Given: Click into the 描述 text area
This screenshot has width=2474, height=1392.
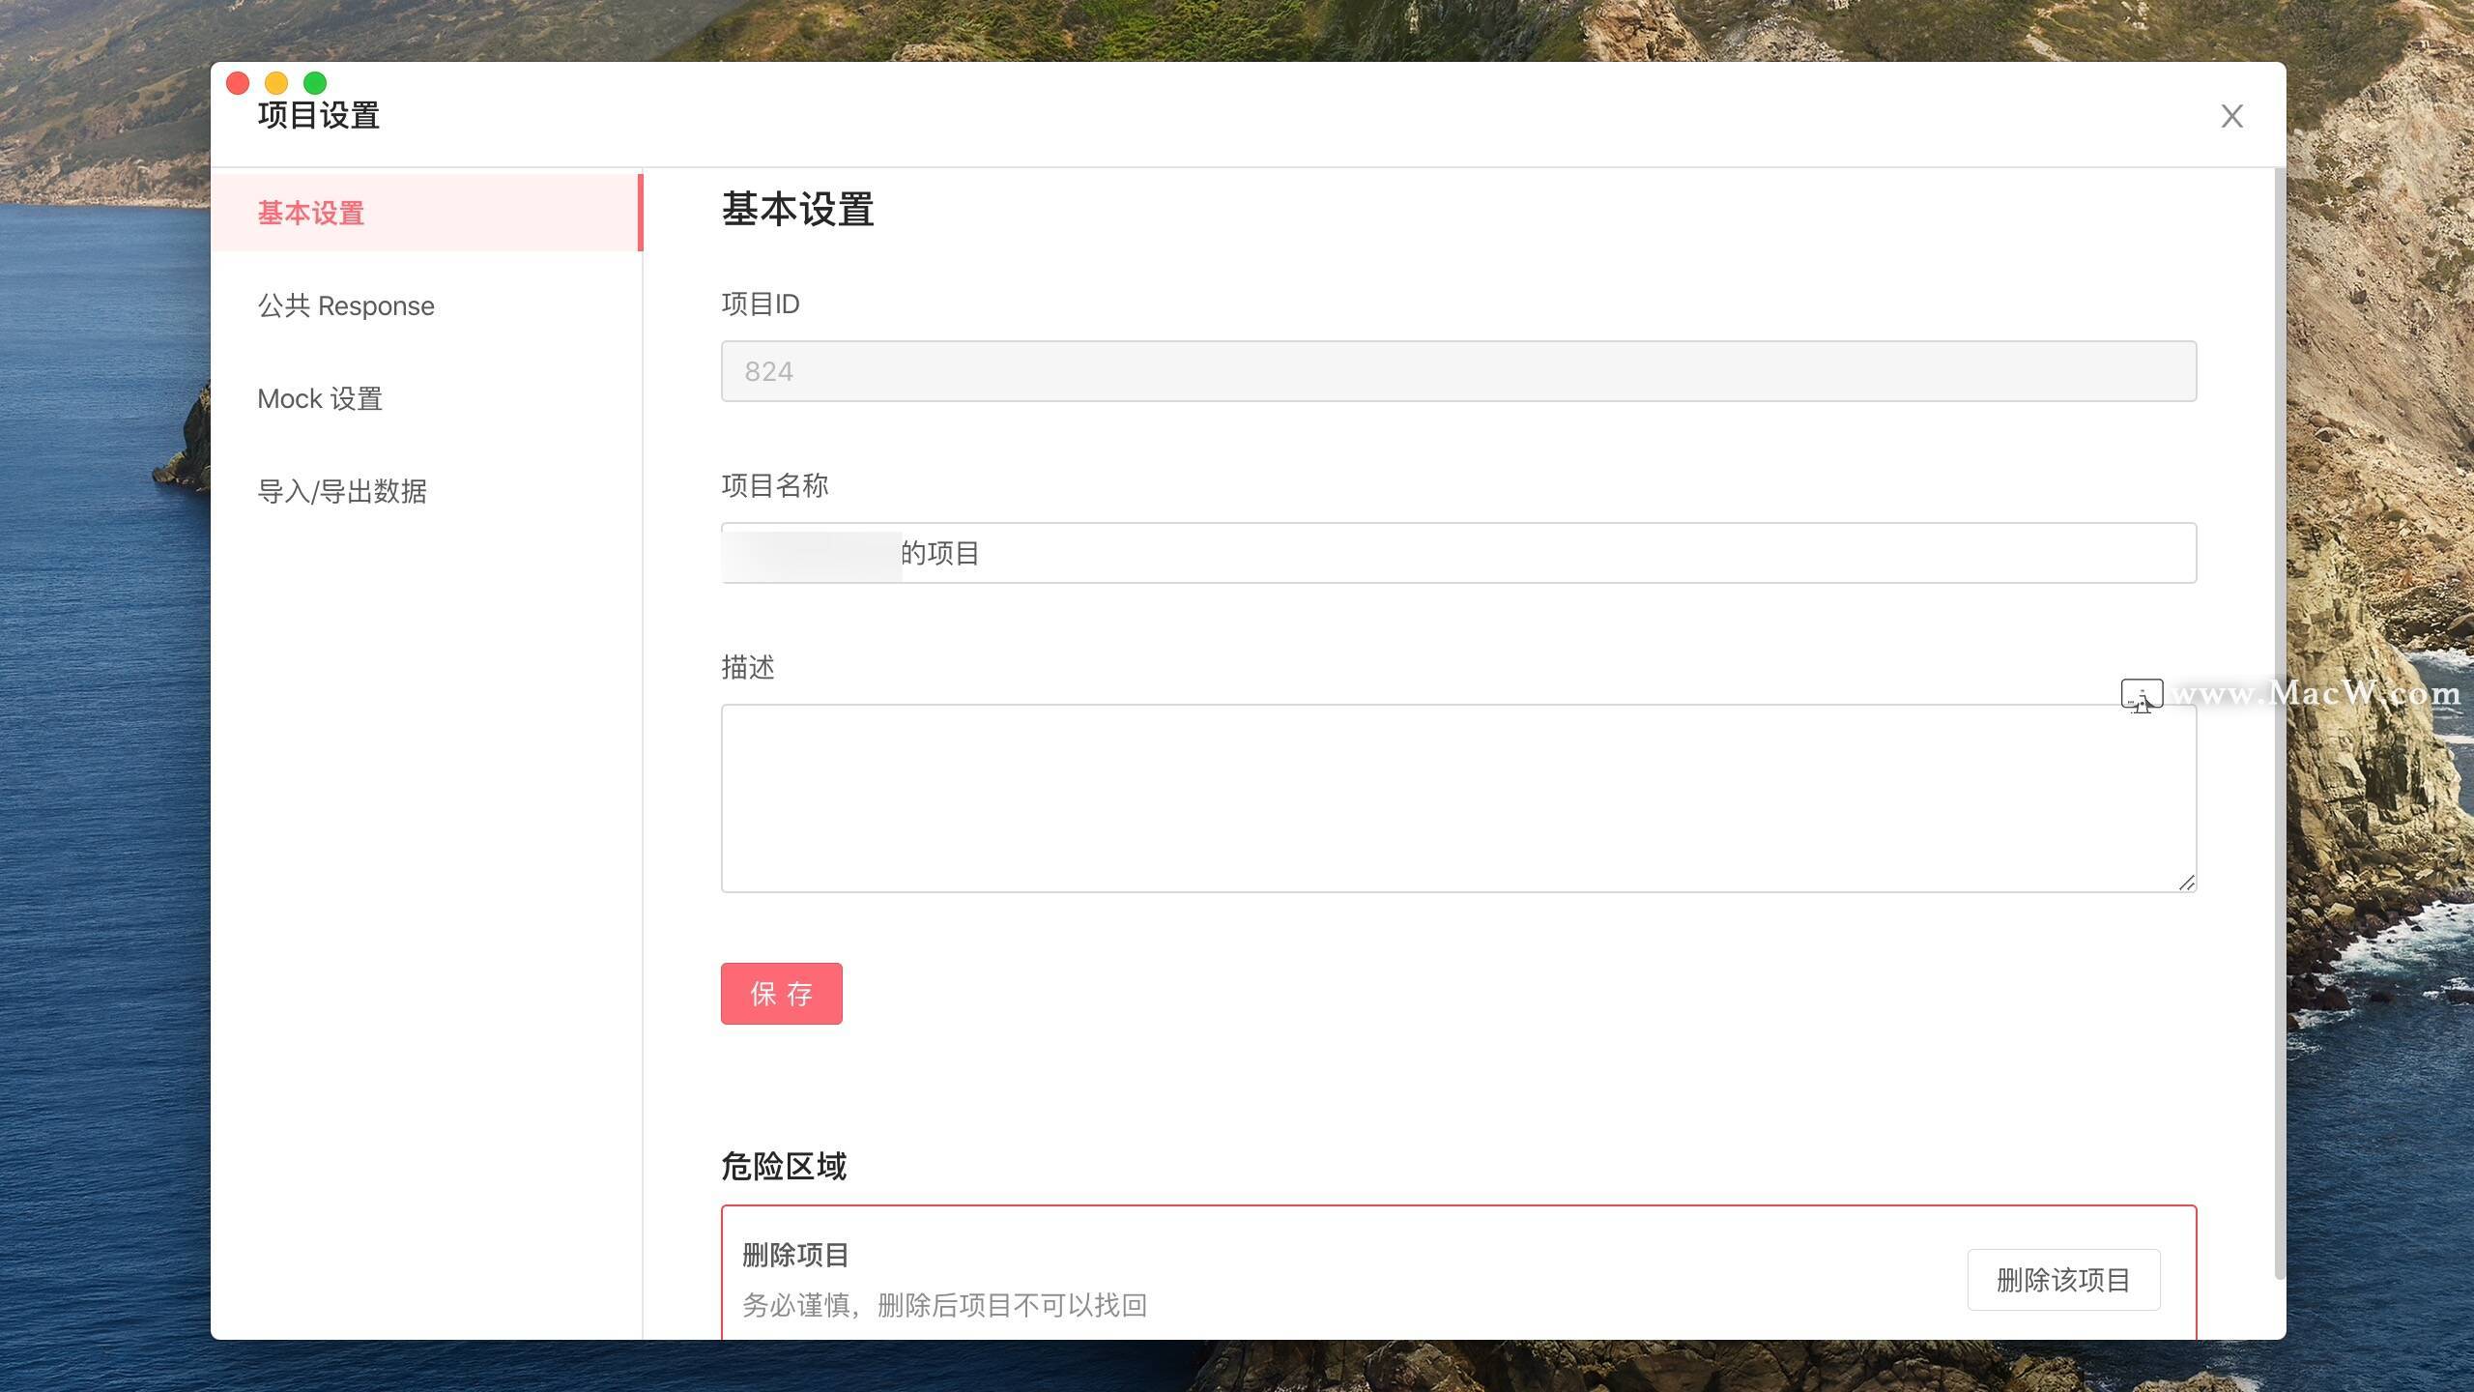Looking at the screenshot, I should [x=1458, y=798].
